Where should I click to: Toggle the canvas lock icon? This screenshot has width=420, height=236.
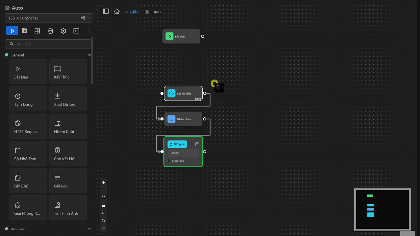[104, 206]
